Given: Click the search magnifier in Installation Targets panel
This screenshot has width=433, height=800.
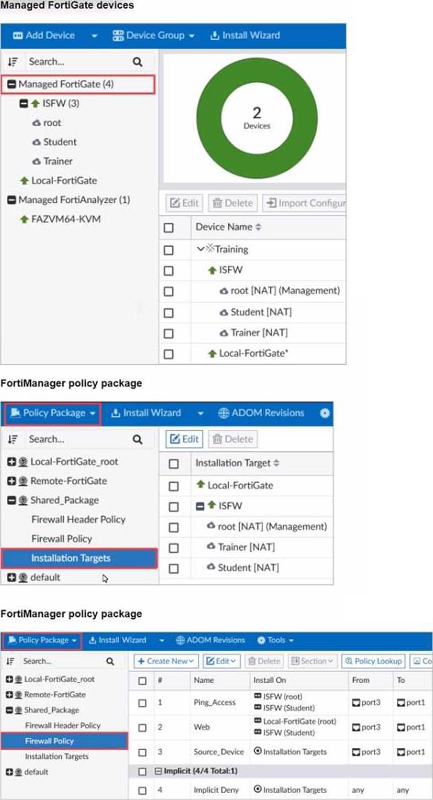Looking at the screenshot, I should [137, 439].
